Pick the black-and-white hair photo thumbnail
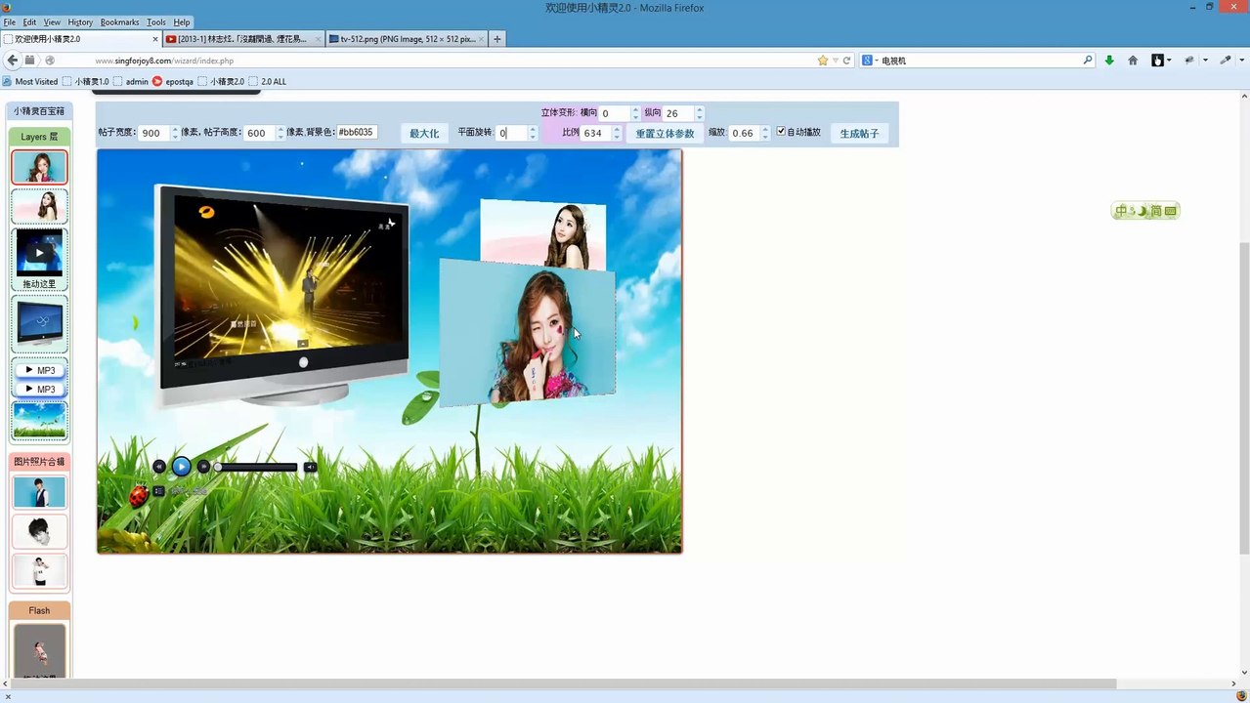Screen dimensions: 1250x703 pyautogui.click(x=40, y=531)
